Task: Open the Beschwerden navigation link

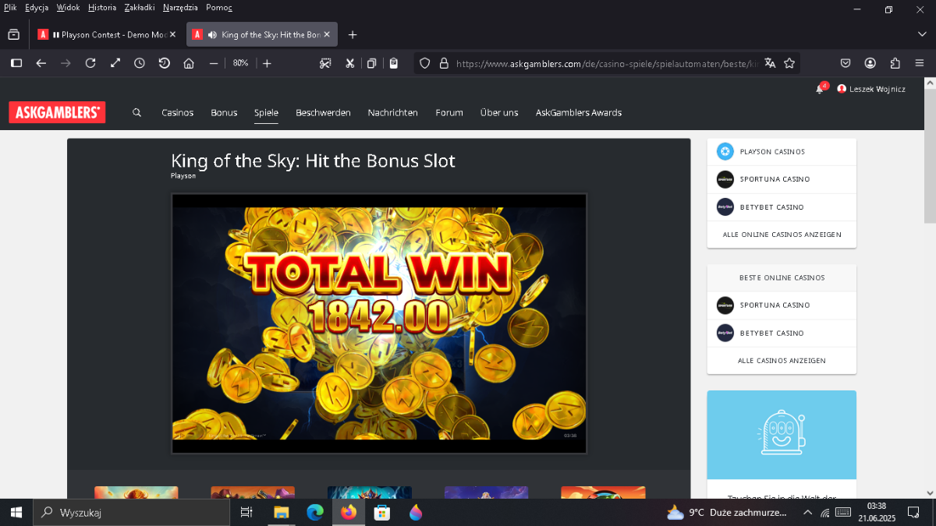Action: click(323, 112)
